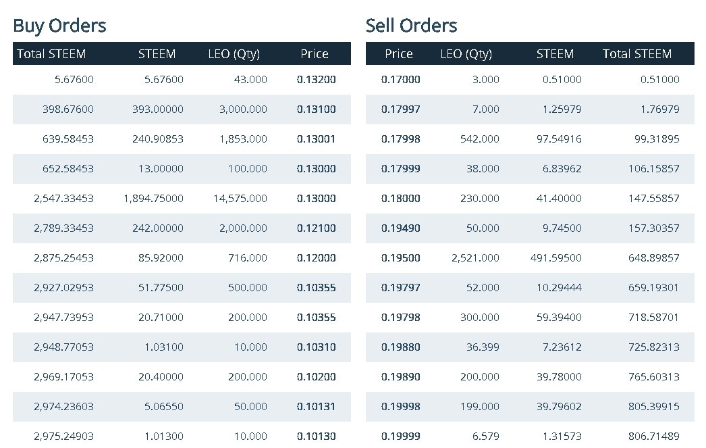Select sell price 0.17998

pyautogui.click(x=401, y=139)
